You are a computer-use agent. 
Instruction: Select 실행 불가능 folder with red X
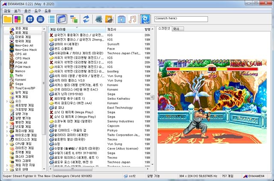tap(23, 118)
